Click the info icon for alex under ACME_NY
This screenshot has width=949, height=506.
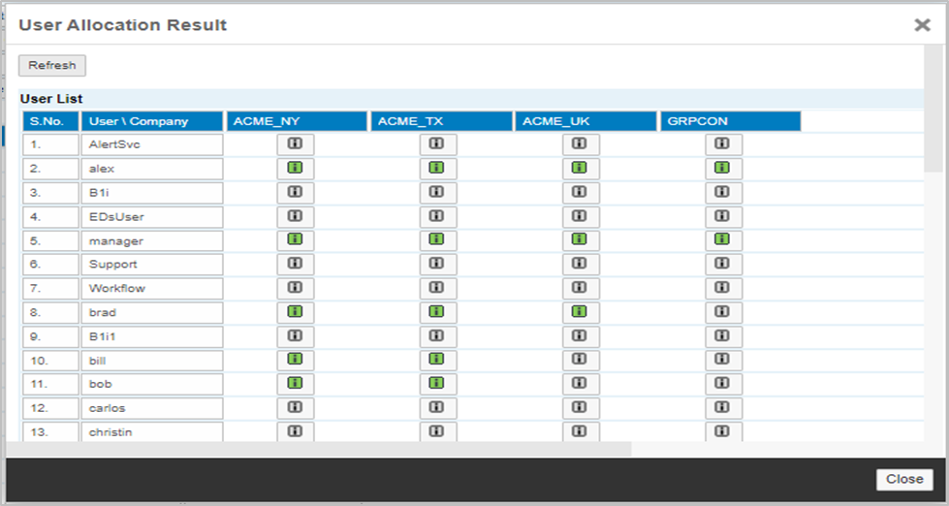pos(296,169)
